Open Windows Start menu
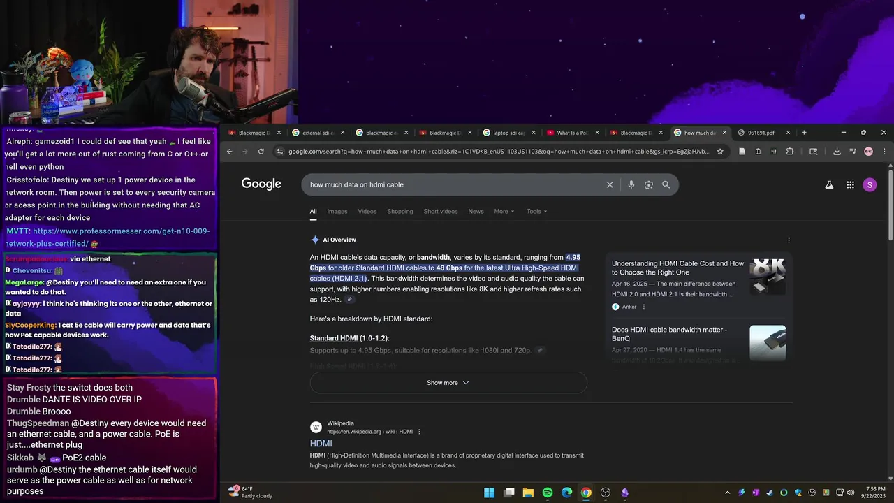This screenshot has height=503, width=894. point(490,493)
